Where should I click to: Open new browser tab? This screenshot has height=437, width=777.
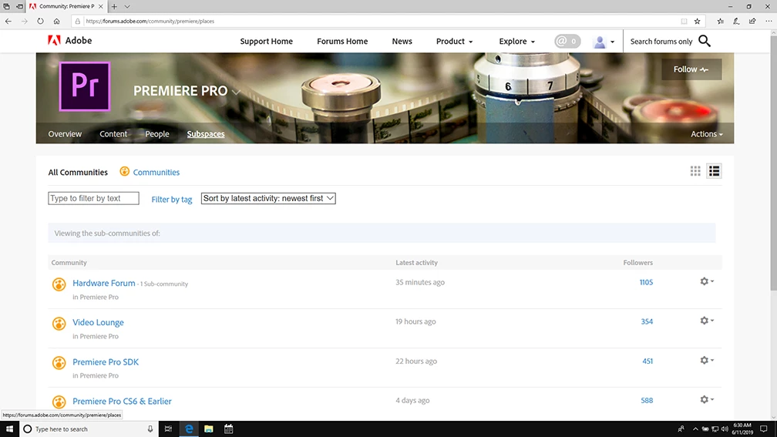[114, 6]
